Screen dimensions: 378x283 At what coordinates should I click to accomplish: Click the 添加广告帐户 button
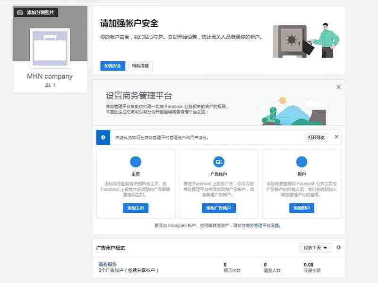(219, 208)
